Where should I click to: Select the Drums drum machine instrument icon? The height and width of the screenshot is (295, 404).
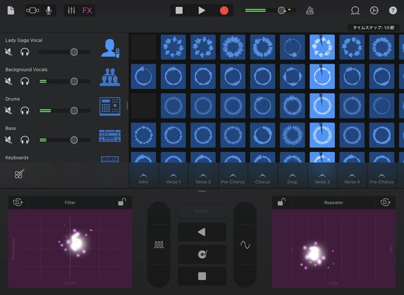pos(110,106)
